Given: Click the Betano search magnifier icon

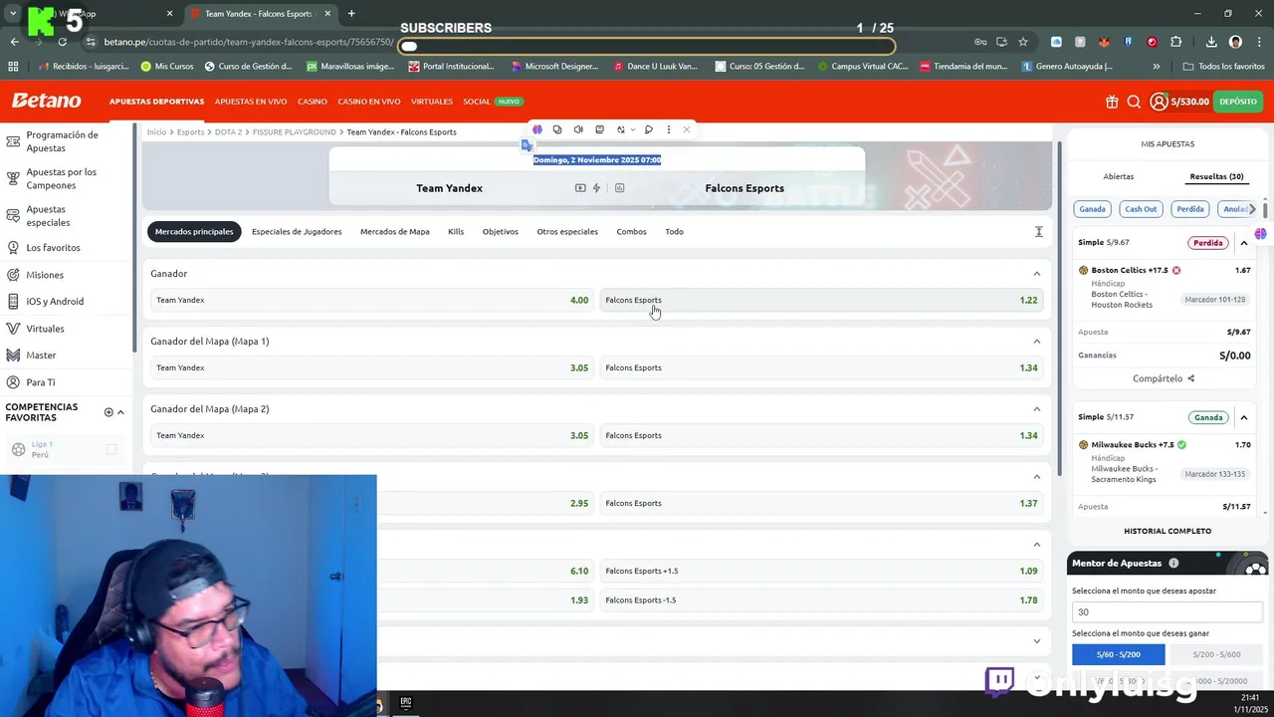Looking at the screenshot, I should [1134, 102].
